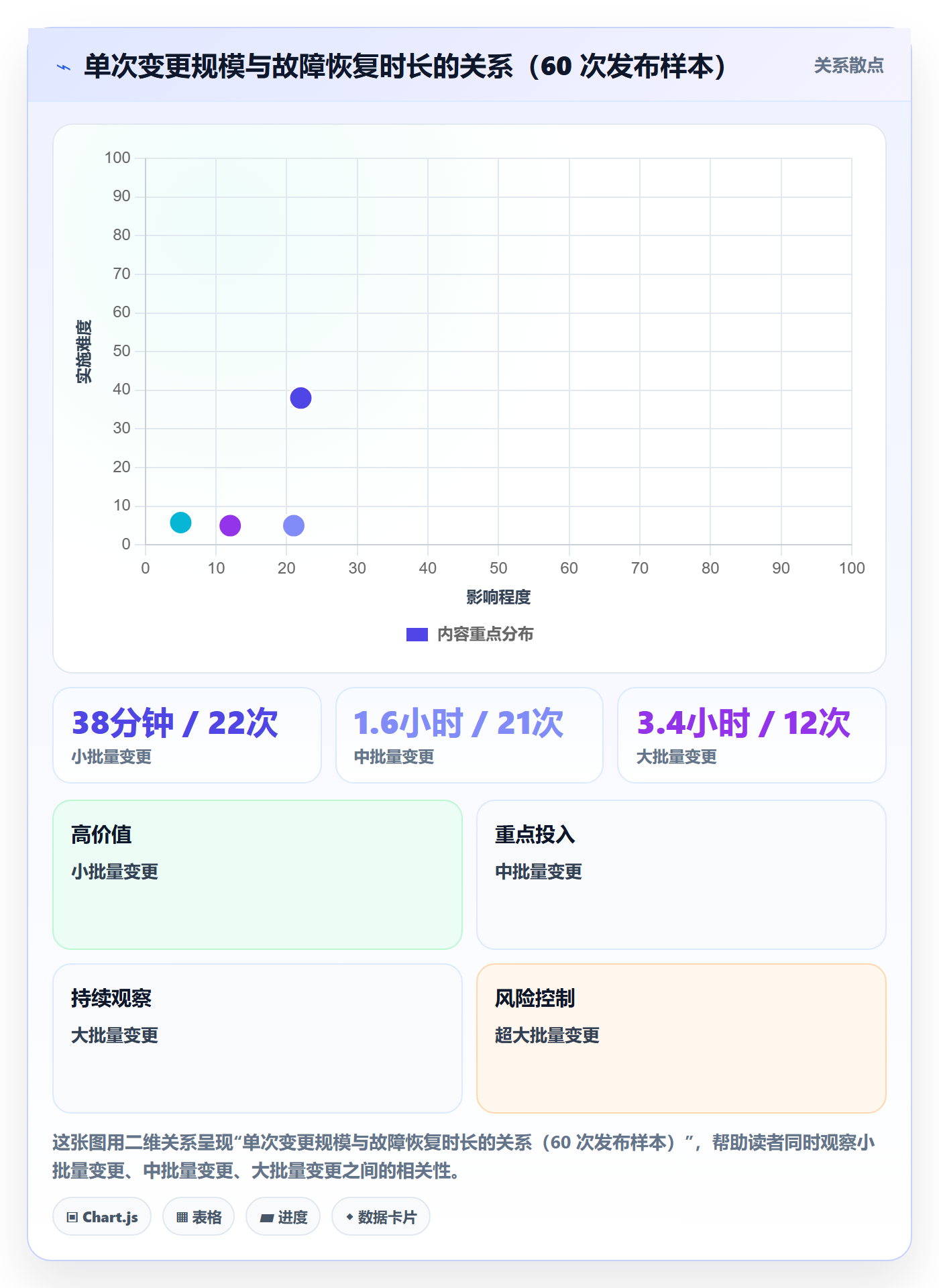Click the cyan scatter point on the chart
This screenshot has height=1288, width=939.
point(180,523)
